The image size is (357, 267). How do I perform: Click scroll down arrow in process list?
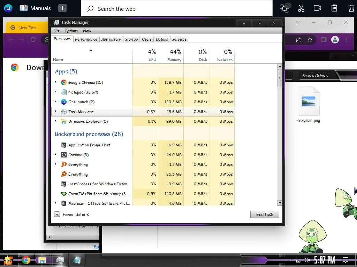(280, 203)
